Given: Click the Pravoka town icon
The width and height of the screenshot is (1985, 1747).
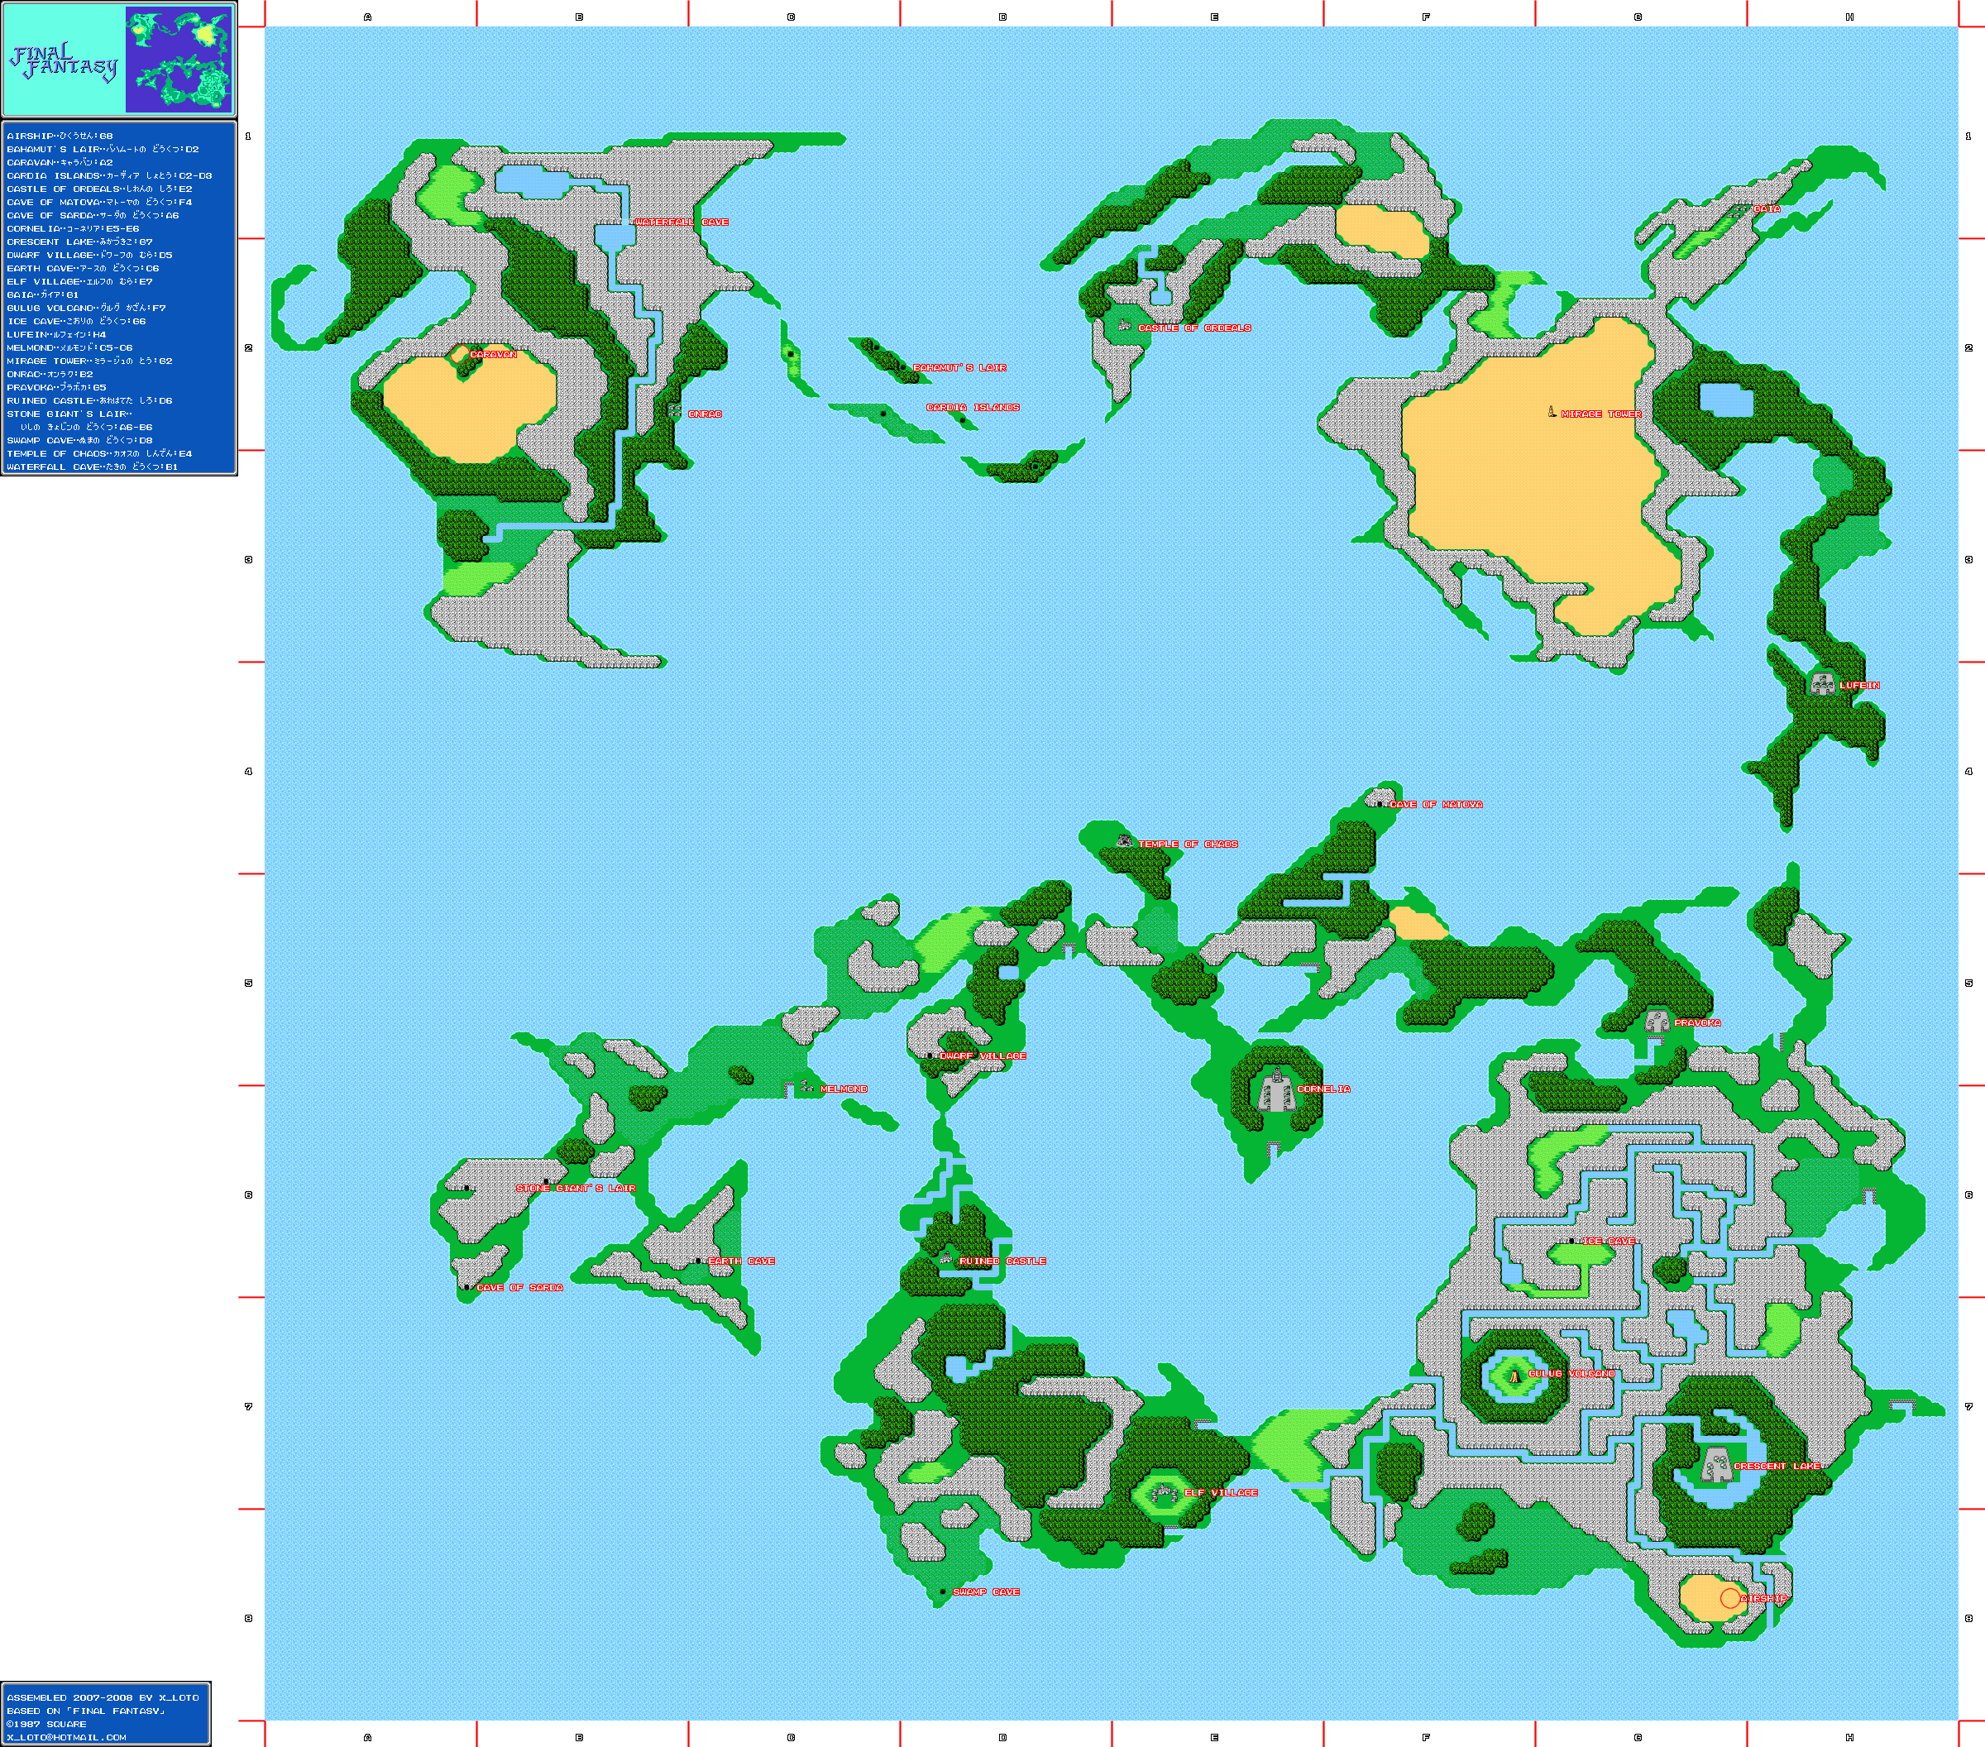Looking at the screenshot, I should (x=1657, y=1022).
